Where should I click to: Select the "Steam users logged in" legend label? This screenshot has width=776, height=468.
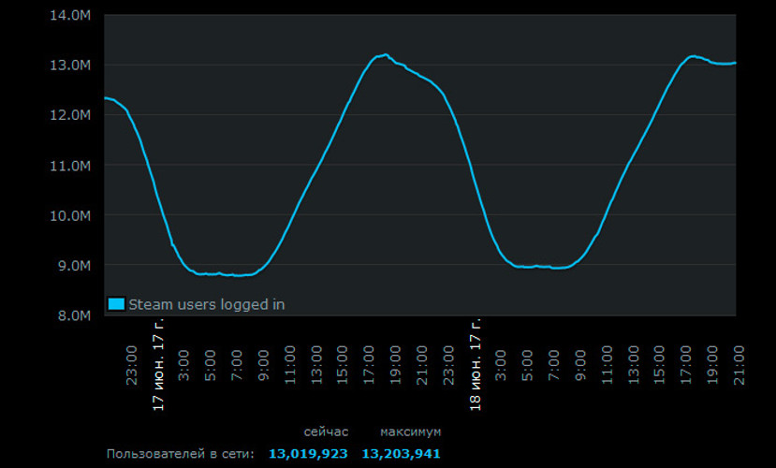pos(206,304)
